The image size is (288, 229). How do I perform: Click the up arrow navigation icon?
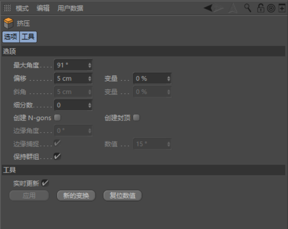point(233,8)
